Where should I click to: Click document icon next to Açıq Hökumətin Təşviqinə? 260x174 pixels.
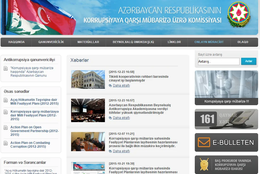(6, 100)
